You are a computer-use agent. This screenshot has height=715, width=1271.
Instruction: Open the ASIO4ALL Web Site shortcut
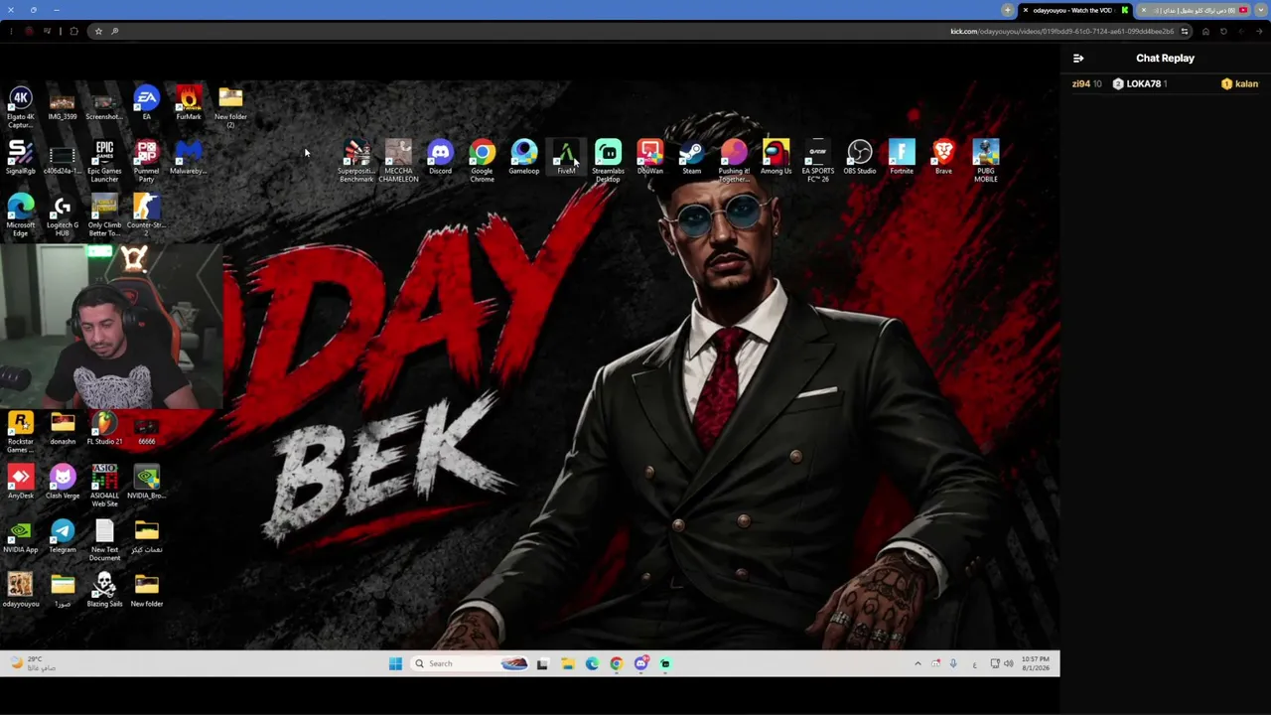pos(104,485)
